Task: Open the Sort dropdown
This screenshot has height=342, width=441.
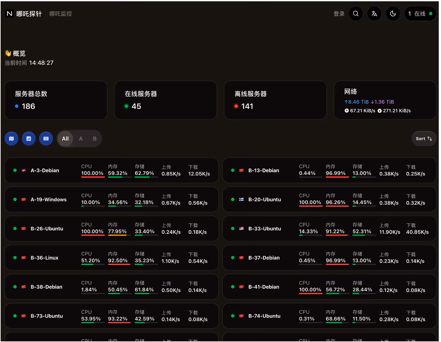Action: [424, 139]
